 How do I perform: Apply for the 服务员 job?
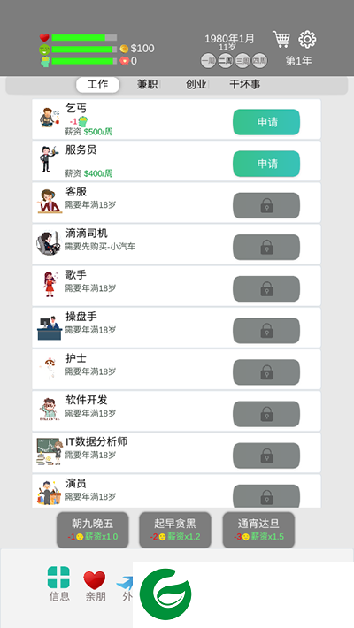[266, 164]
